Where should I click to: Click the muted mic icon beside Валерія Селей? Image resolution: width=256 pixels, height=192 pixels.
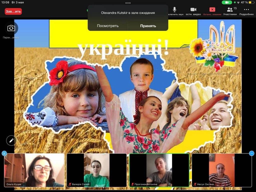point(70,184)
